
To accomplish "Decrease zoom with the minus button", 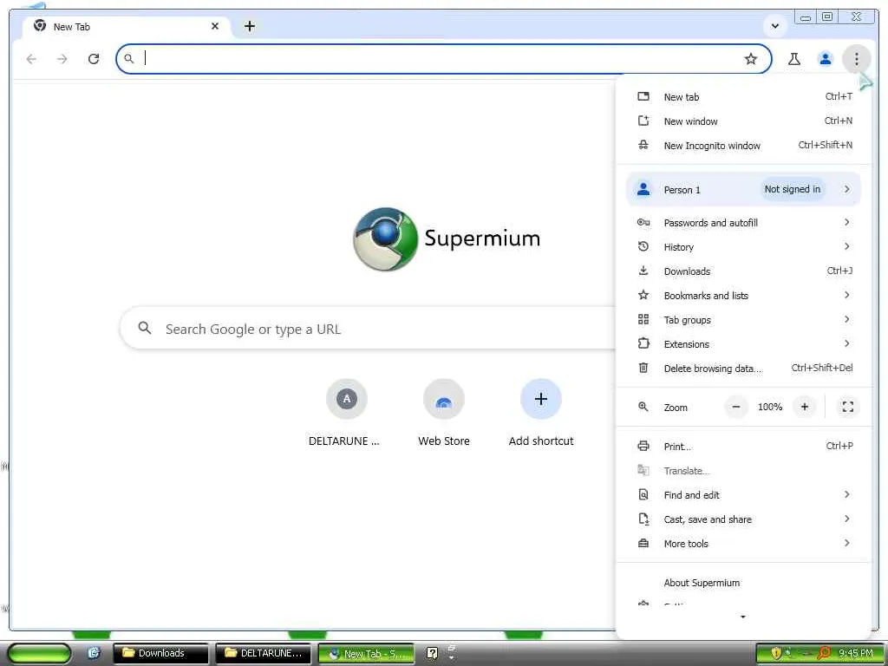I will 735,407.
